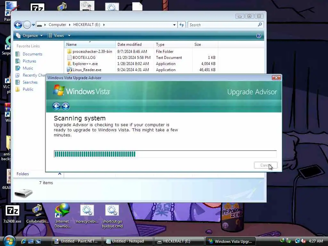Select the BOOTEX.LOG file
Viewport: 328px width, 246px height.
point(81,58)
